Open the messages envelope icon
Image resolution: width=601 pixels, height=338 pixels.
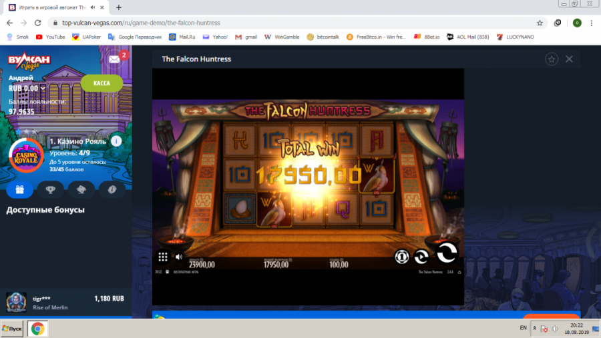(x=115, y=60)
